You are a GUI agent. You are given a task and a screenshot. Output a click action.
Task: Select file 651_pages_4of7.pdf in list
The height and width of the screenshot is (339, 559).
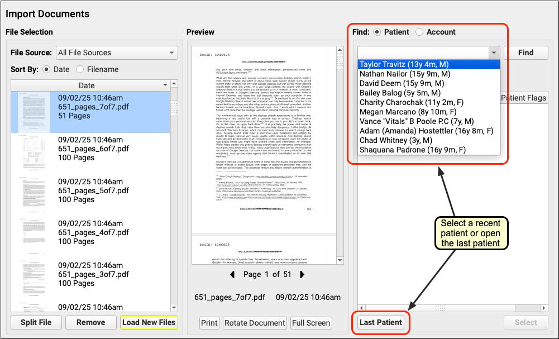pos(90,237)
